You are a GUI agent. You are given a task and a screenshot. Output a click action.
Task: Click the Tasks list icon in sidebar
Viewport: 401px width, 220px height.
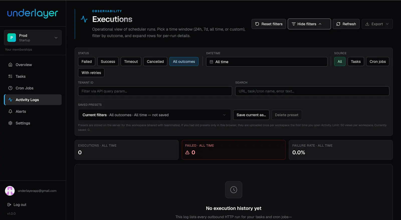pos(10,76)
